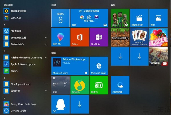Open the 照片 photos tile
Image resolution: width=171 pixels, height=115 pixels.
(158, 18)
